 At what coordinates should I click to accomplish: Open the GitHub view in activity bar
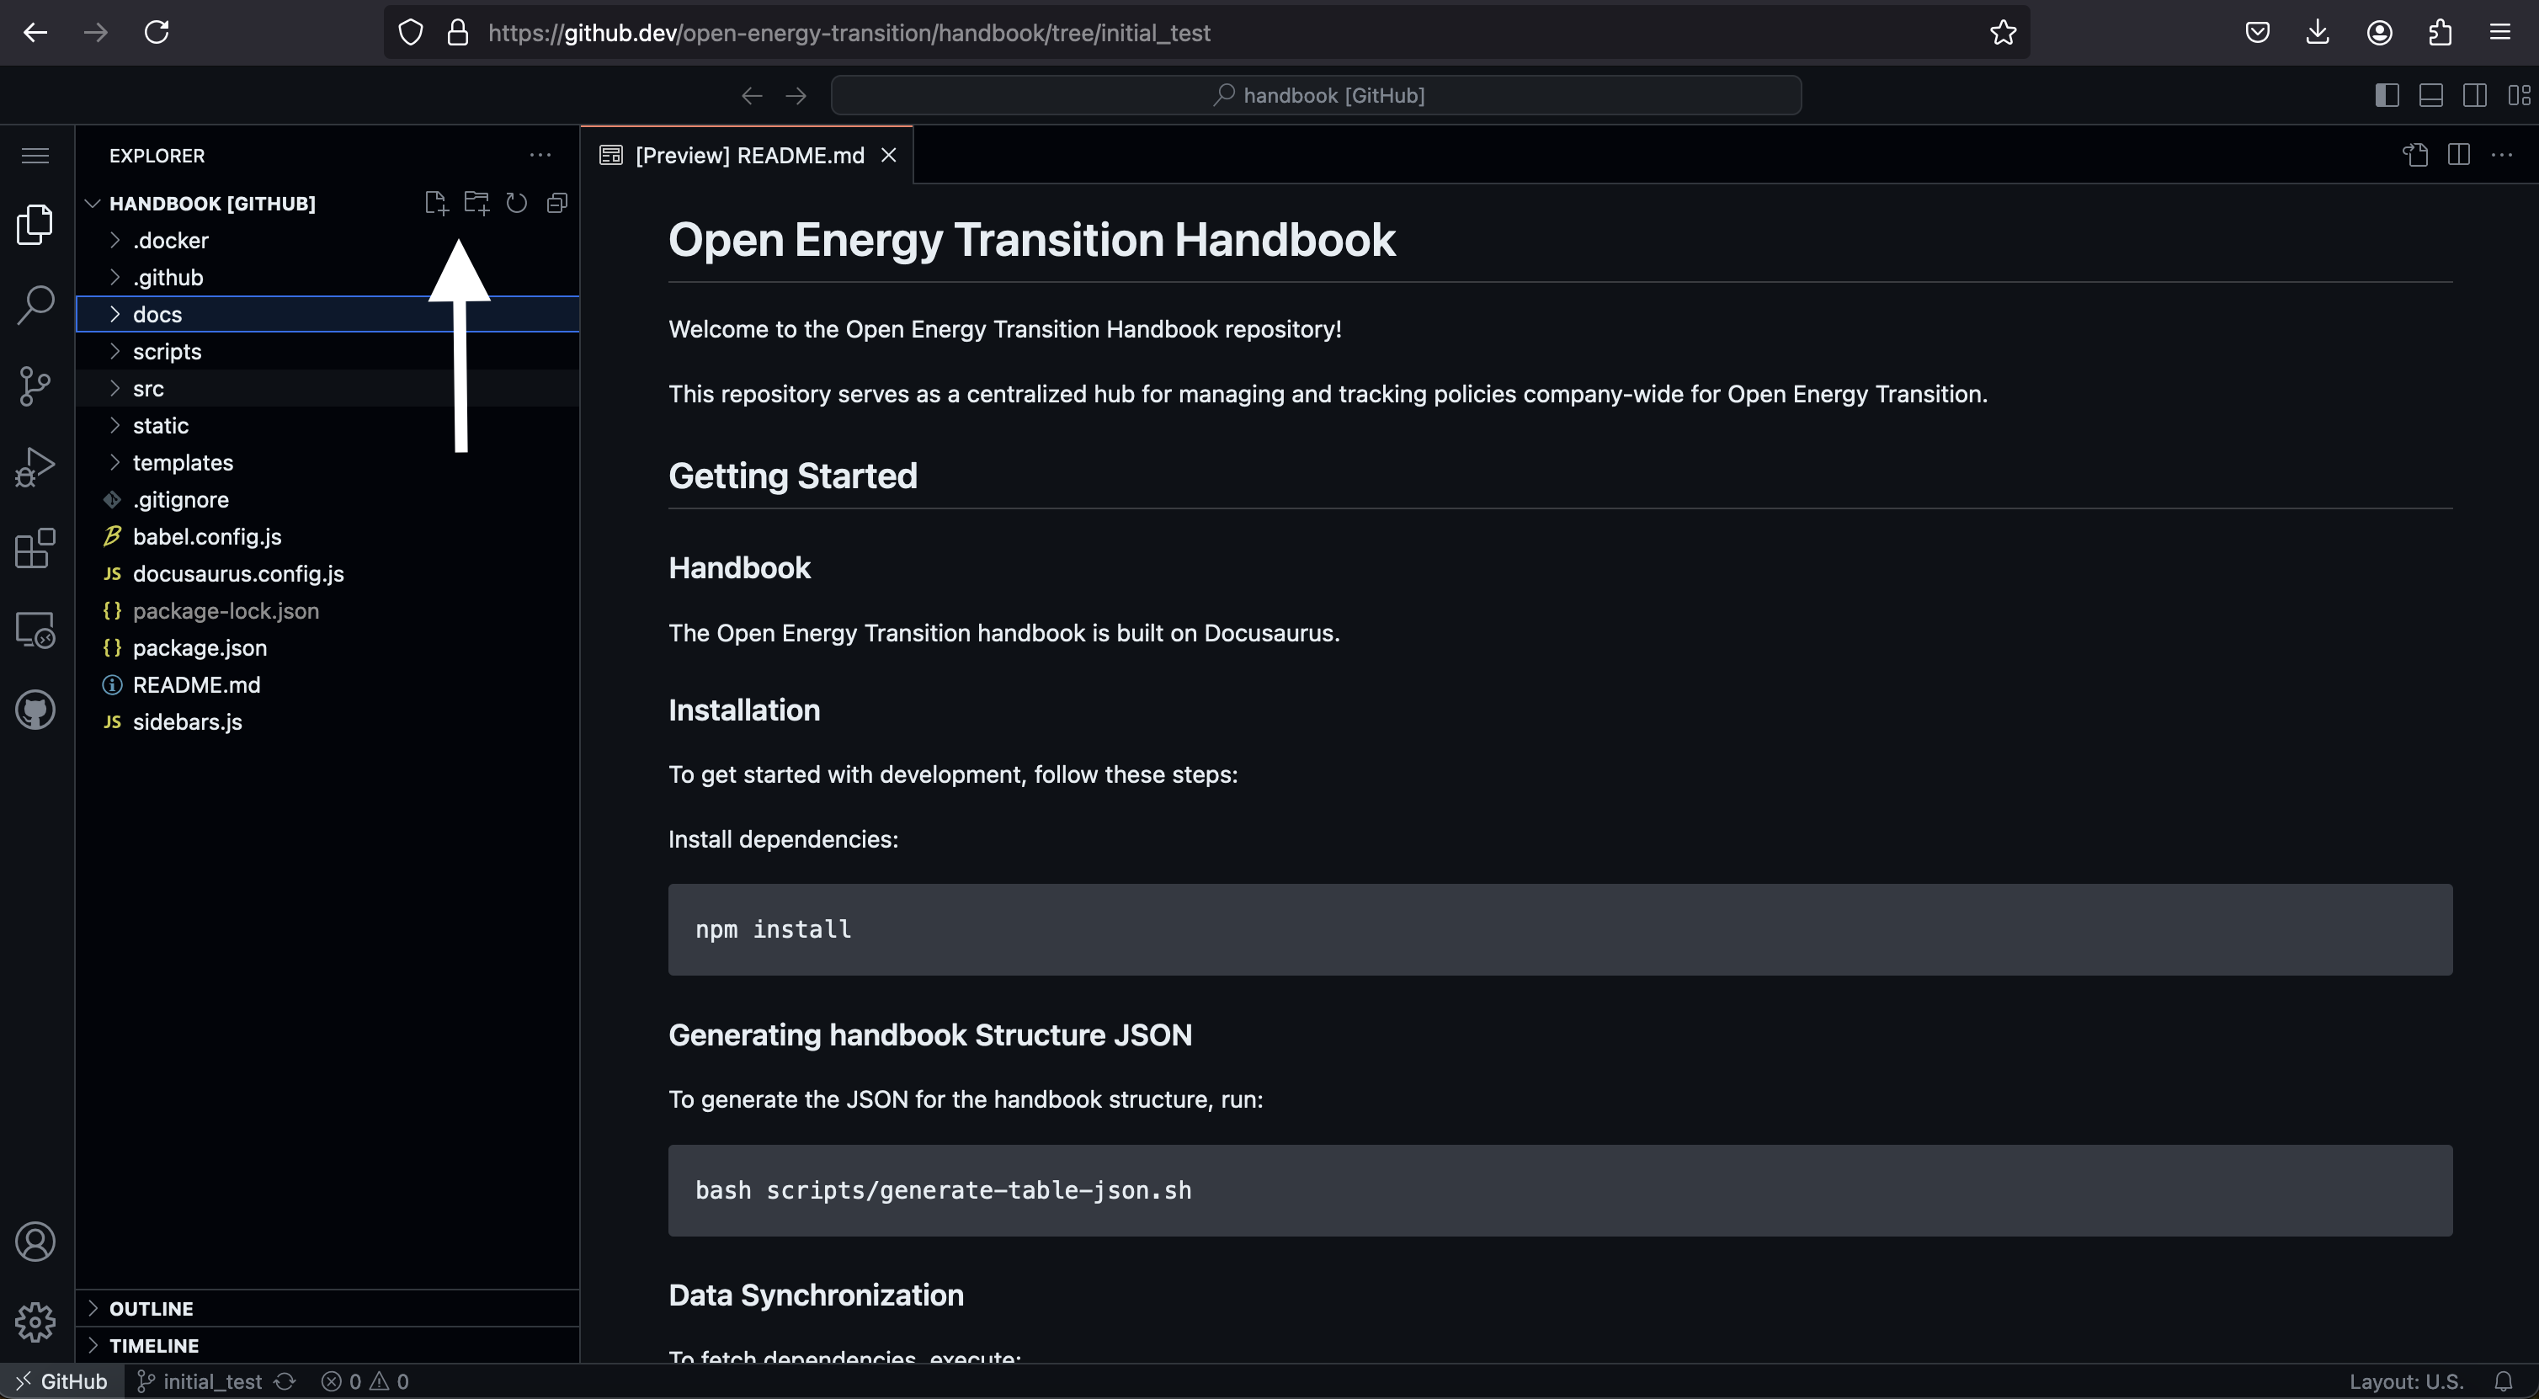35,710
